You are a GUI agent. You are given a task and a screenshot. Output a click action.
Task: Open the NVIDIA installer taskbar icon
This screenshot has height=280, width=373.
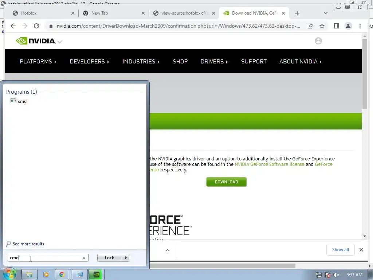click(96, 275)
